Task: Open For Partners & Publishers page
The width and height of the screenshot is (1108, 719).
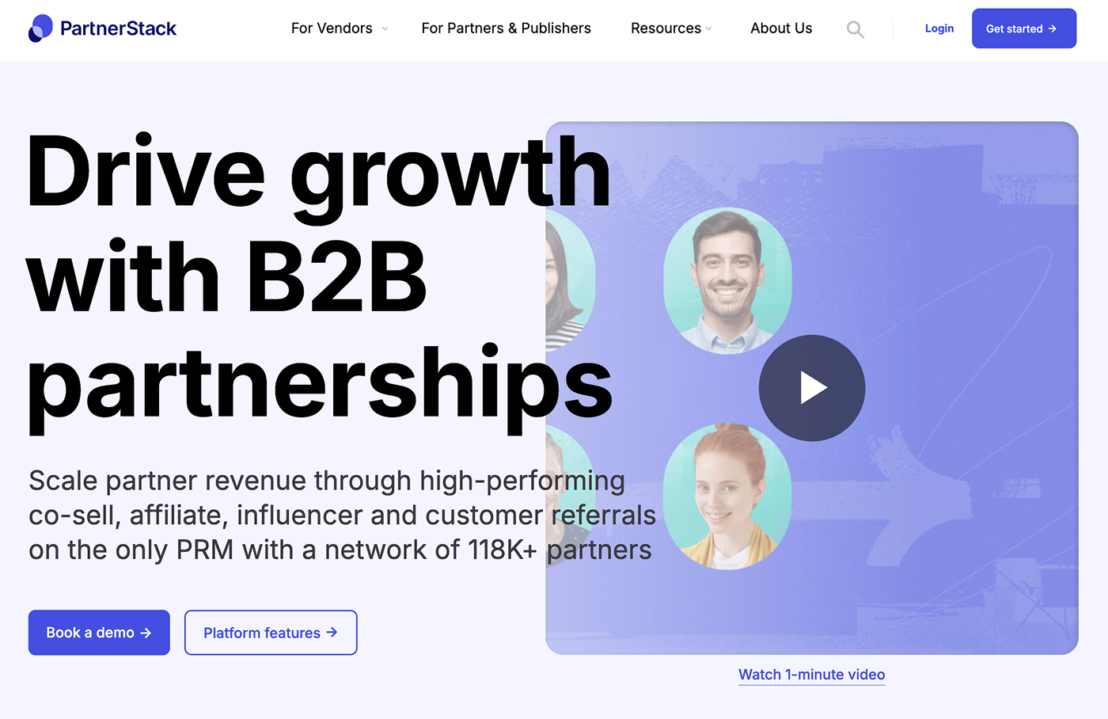Action: [506, 29]
